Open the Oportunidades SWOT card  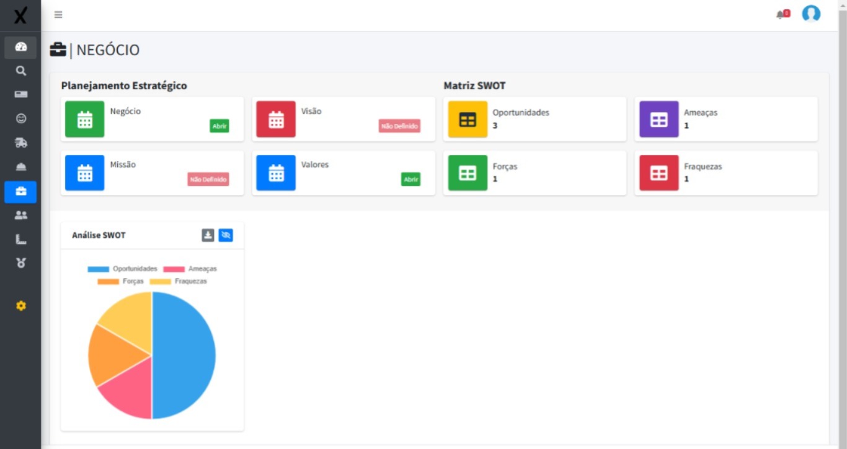click(x=534, y=119)
